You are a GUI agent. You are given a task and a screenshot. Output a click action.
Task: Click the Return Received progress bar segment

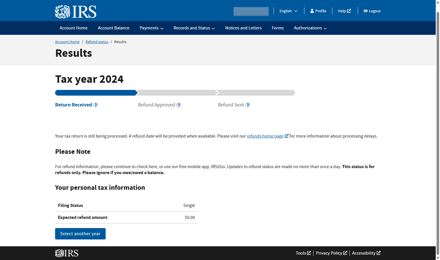click(x=97, y=93)
